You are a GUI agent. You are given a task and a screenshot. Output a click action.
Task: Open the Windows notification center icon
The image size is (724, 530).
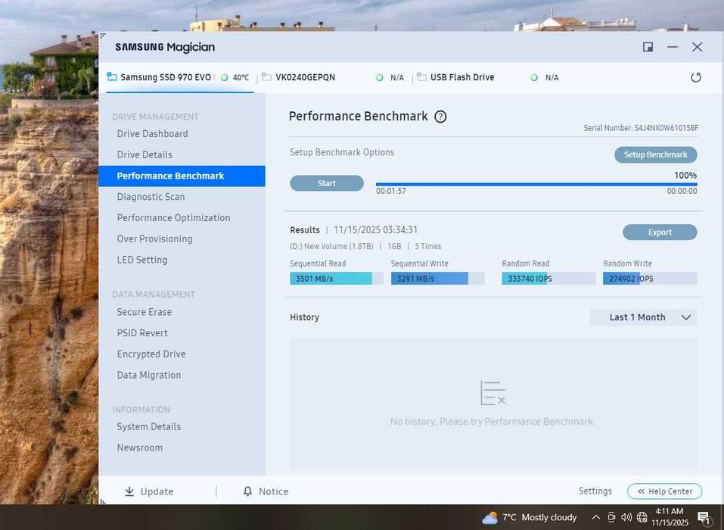click(x=704, y=518)
